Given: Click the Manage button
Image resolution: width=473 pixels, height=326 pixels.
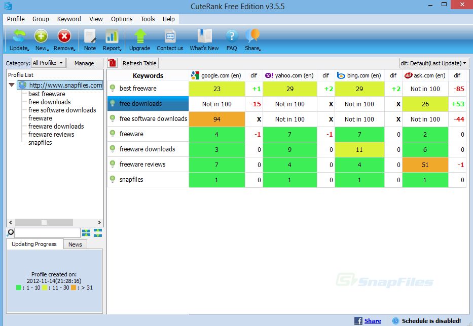Looking at the screenshot, I should point(84,63).
